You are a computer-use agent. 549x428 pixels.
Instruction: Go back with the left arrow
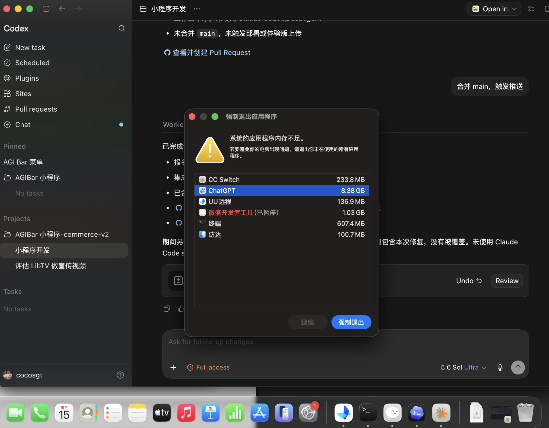pos(62,9)
